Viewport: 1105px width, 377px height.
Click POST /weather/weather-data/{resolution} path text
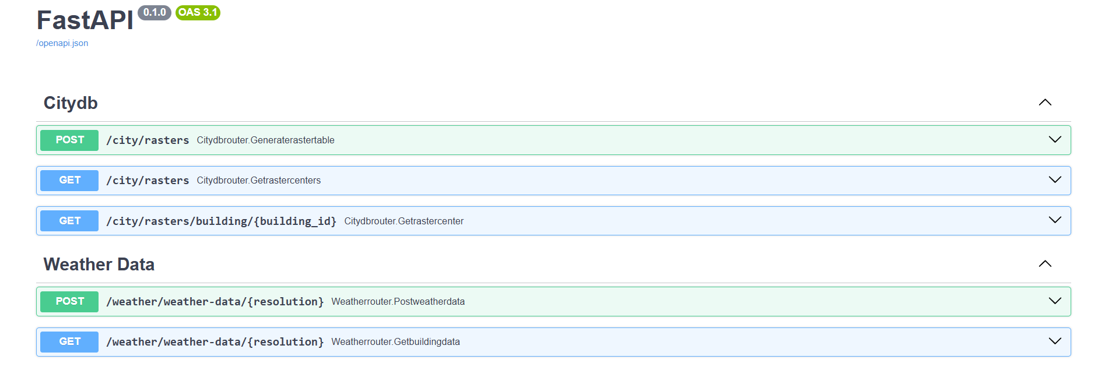click(x=215, y=302)
